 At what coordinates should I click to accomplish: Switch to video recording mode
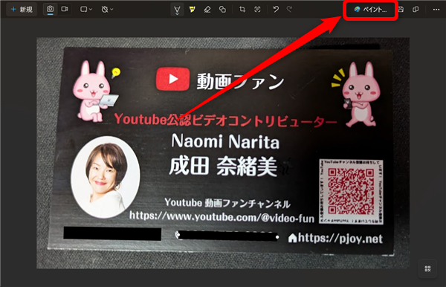65,9
